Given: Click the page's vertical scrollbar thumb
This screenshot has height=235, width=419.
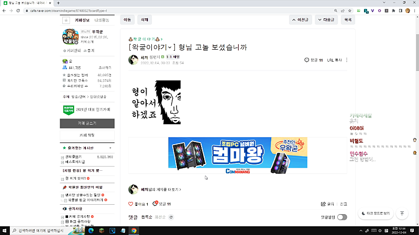Looking at the screenshot, I should 417,53.
